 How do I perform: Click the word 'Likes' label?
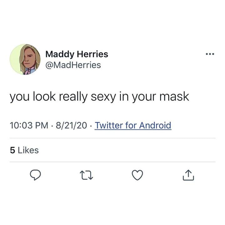coord(28,150)
